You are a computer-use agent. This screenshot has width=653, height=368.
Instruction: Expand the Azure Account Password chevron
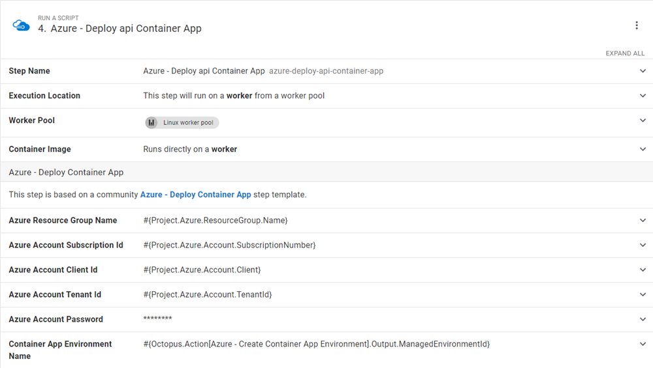click(643, 319)
